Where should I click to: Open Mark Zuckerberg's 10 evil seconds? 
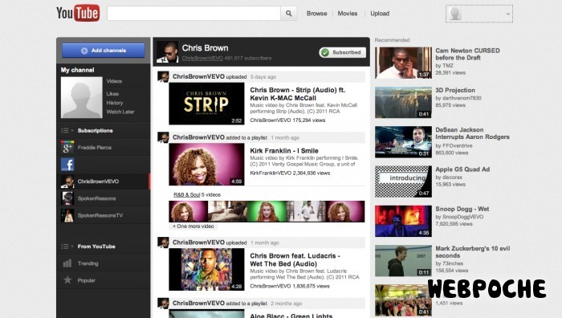pyautogui.click(x=472, y=252)
